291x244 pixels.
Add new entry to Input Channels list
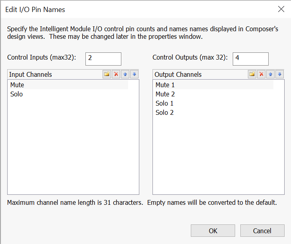coord(107,74)
